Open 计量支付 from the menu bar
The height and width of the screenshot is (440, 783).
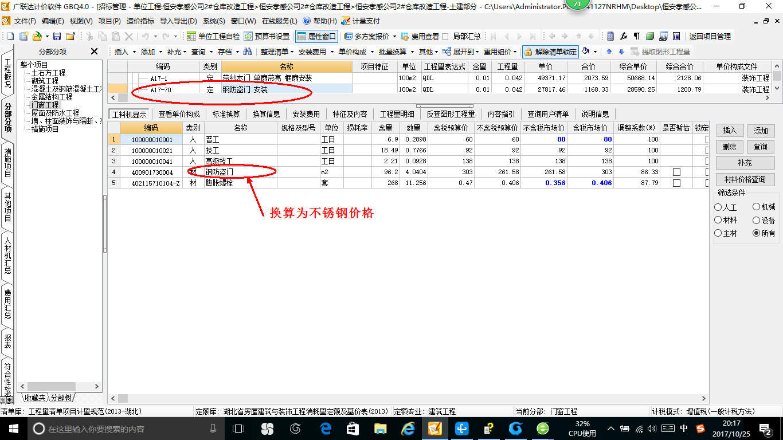[x=361, y=21]
